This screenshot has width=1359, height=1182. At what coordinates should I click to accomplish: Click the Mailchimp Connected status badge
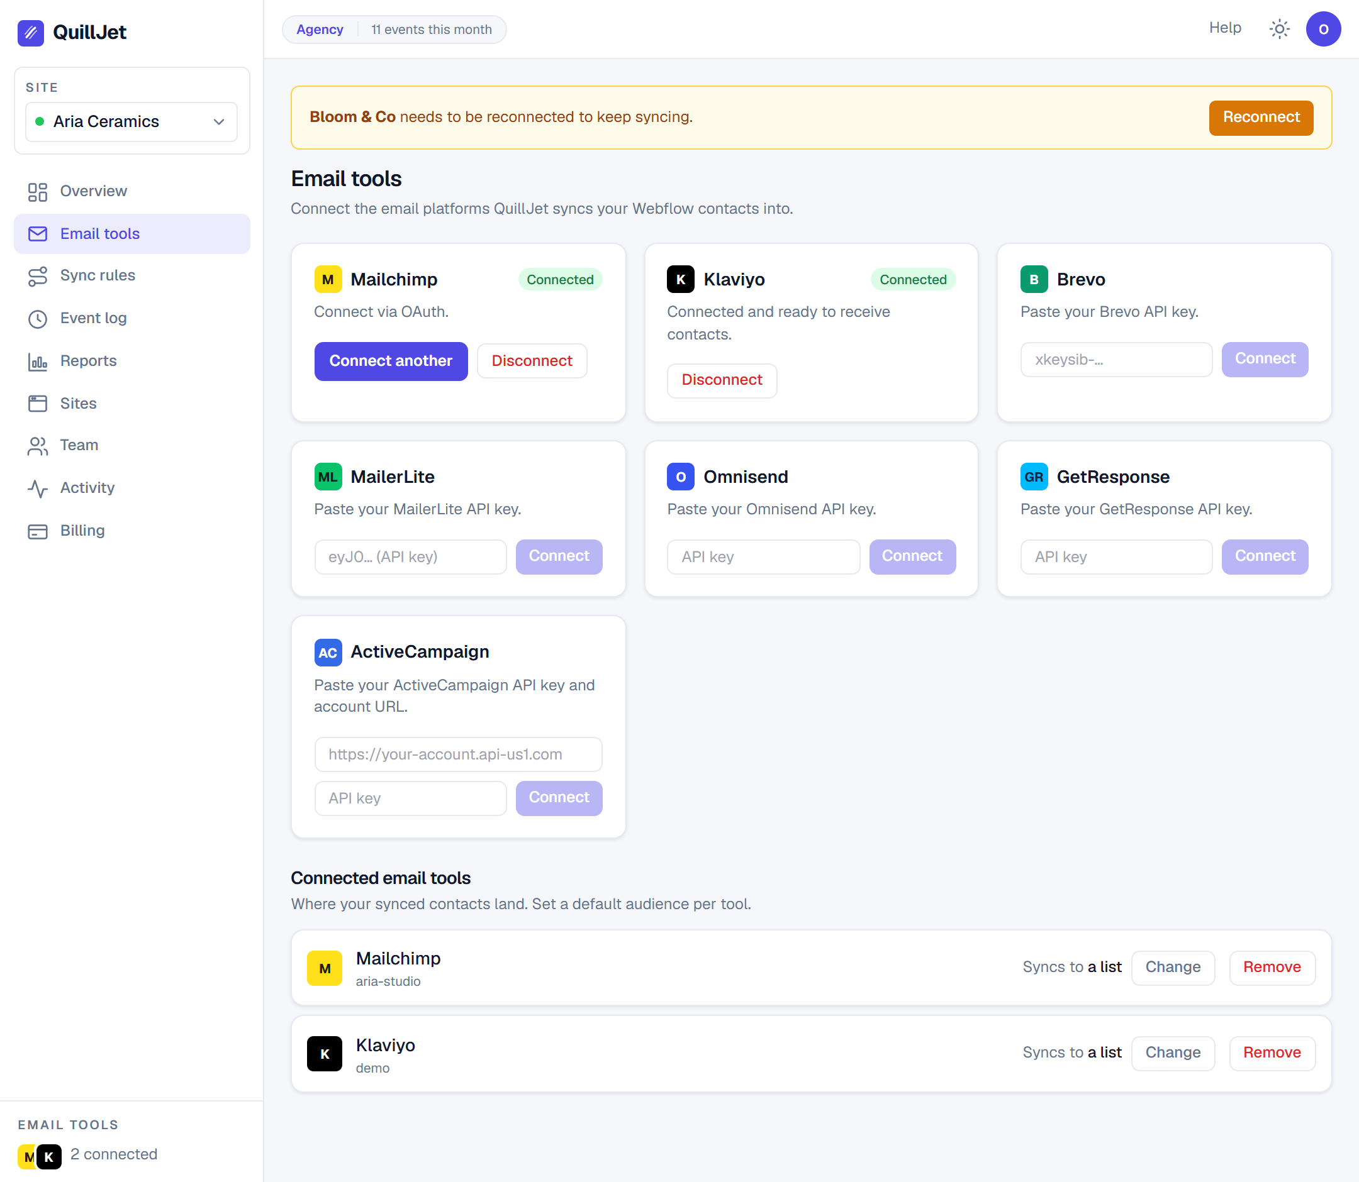coord(560,280)
